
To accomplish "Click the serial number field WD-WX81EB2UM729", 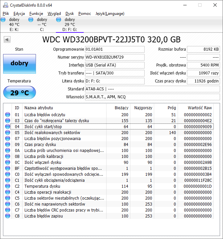I will point(115,57).
